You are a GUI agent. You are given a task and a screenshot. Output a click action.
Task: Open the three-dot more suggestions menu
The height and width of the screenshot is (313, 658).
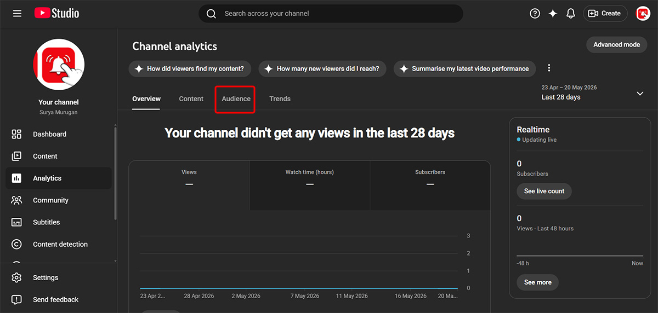pyautogui.click(x=549, y=68)
